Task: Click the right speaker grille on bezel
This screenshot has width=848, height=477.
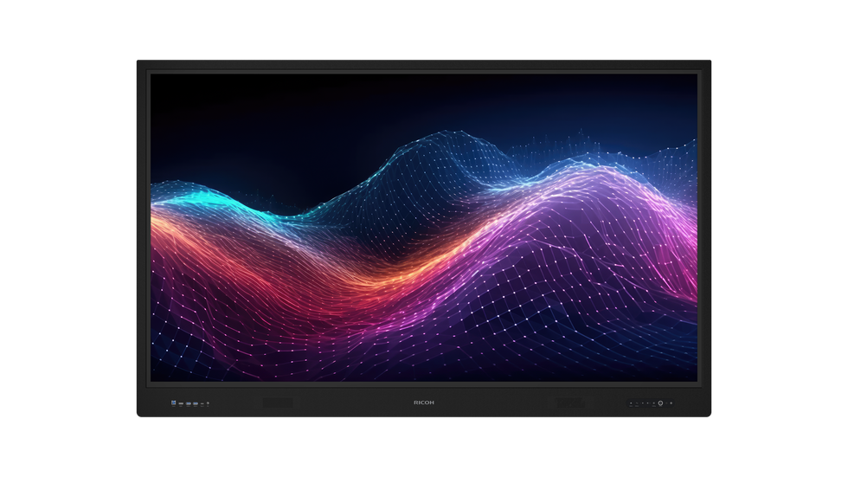Action: pos(570,403)
